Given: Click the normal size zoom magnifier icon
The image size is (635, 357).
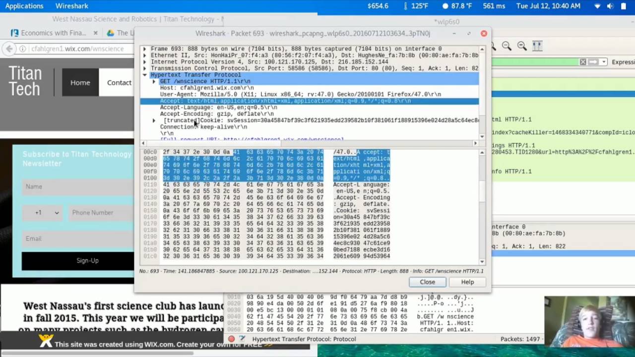Looking at the screenshot, I should point(522,46).
